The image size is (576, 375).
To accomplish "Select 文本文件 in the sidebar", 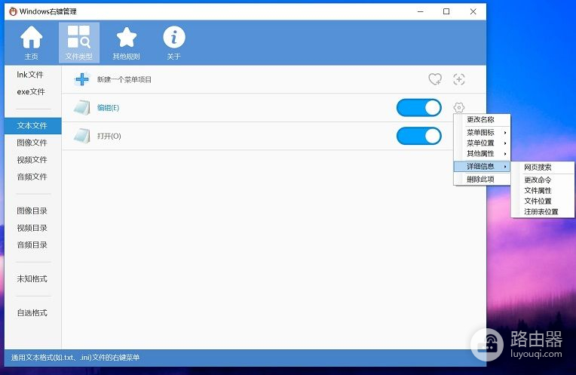I will tap(32, 126).
